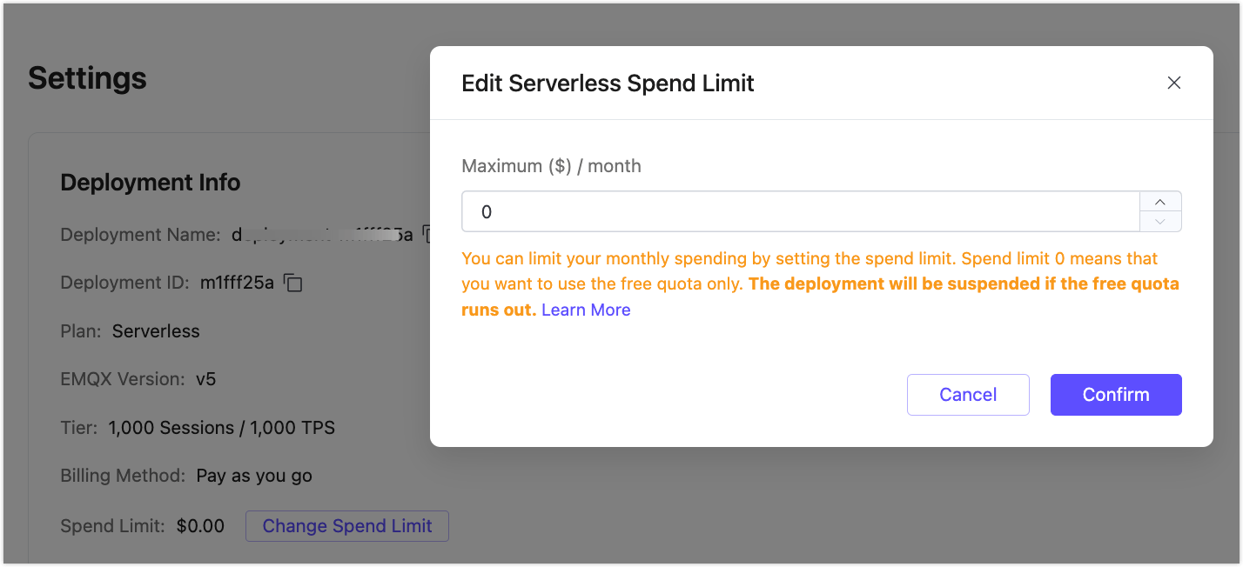This screenshot has height=567, width=1243.
Task: Click the Maximum ($) / month label
Action: pyautogui.click(x=551, y=165)
